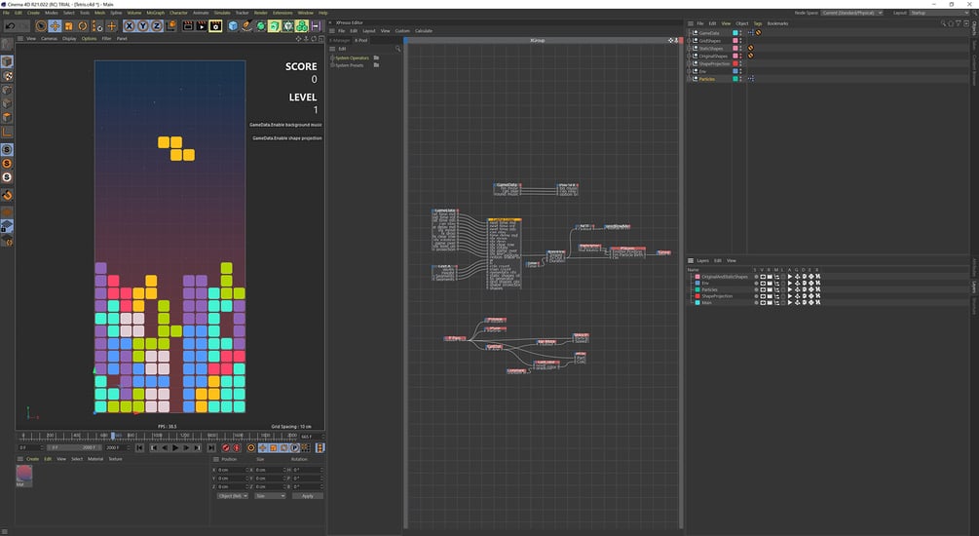
Task: Open the Render Space dropdown
Action: pyautogui.click(x=851, y=13)
